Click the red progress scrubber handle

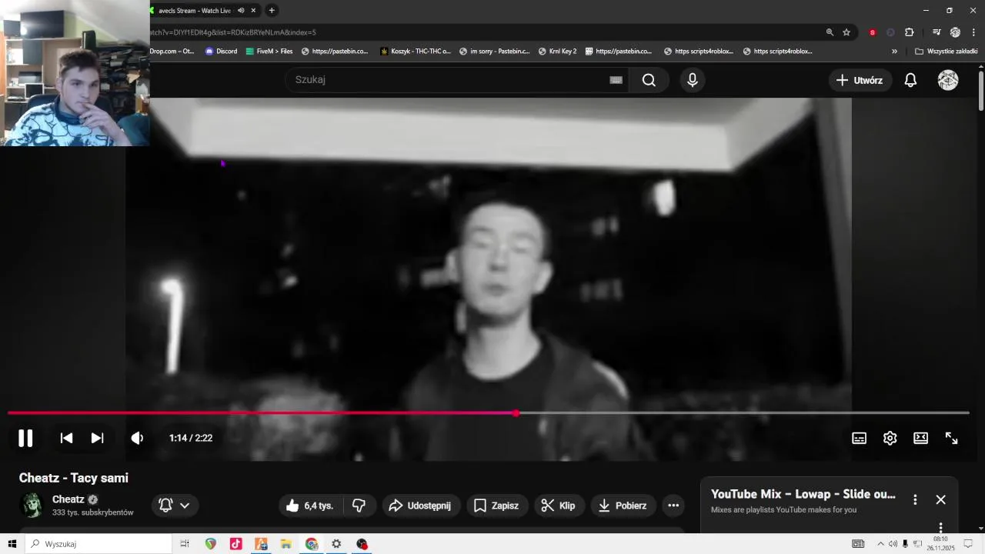point(516,413)
